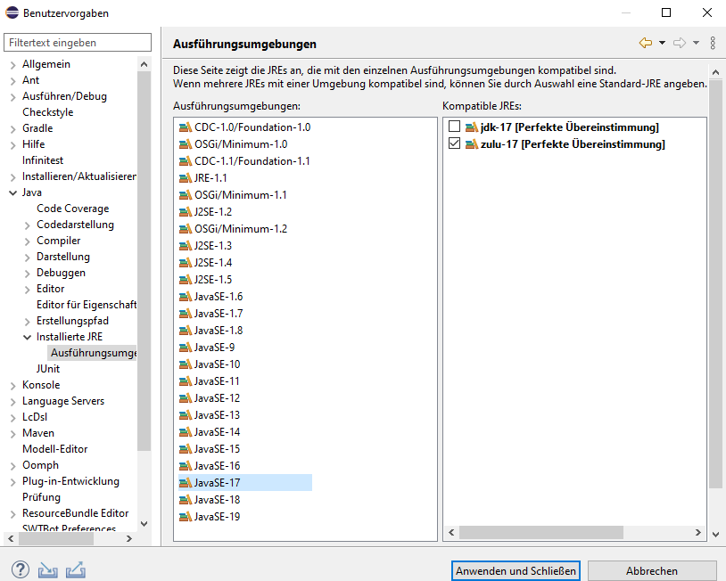Expand the Plug-in-Entwicklung node
Viewport: 726px width, 581px height.
(13, 482)
